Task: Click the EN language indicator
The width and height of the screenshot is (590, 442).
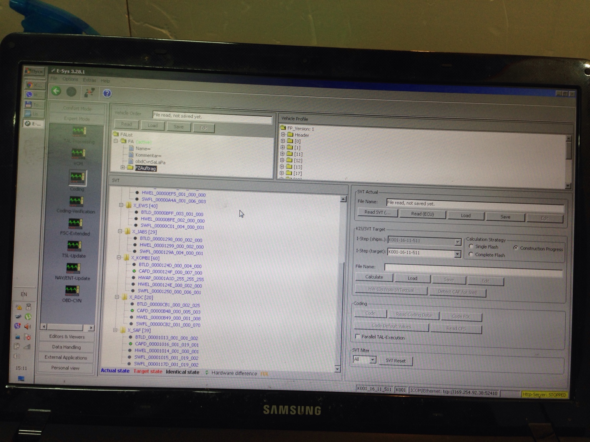Action: [24, 294]
